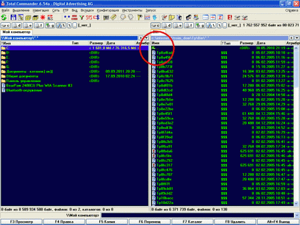300x225 pixels.
Task: Click the red asterisk toolbar icon
Action: coord(43,17)
